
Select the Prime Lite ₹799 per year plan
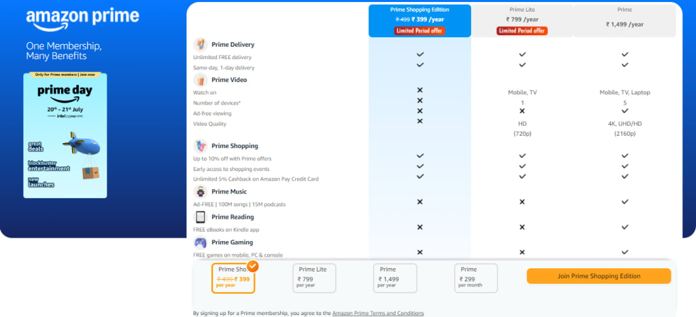314,278
